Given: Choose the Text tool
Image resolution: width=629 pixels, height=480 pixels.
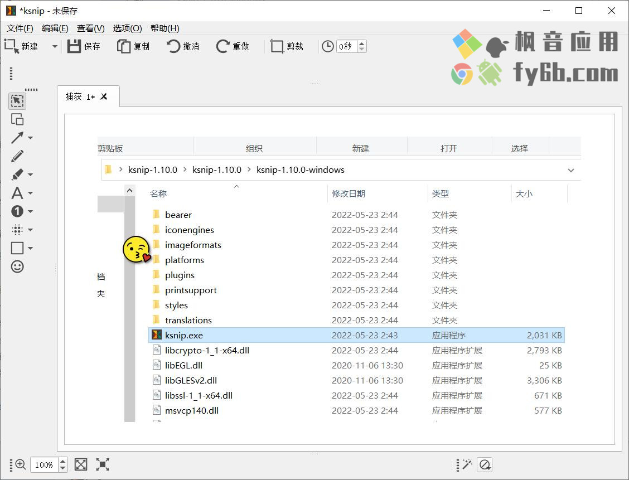Looking at the screenshot, I should click(x=17, y=193).
